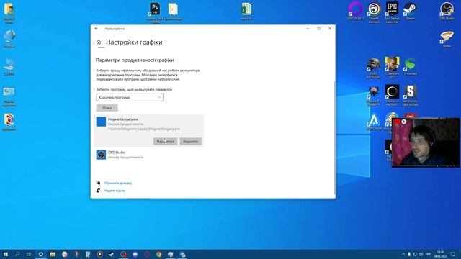Launch Steam from the desktop
Viewport: 461px width, 259px height.
point(410,12)
